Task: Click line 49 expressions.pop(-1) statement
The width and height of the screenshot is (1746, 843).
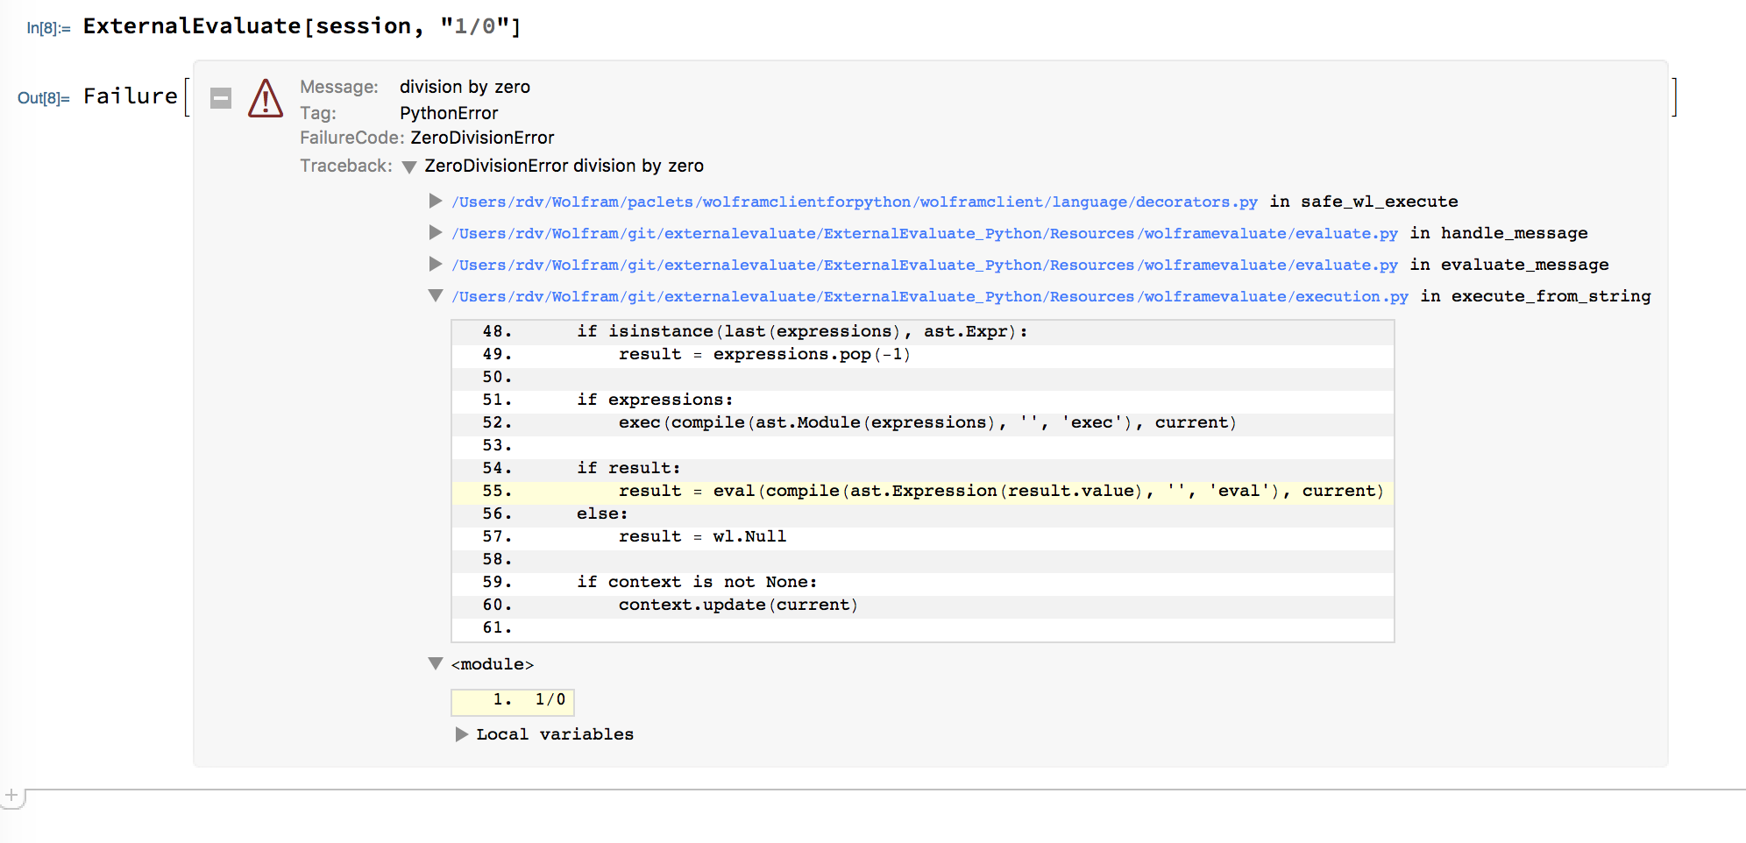Action: click(764, 354)
